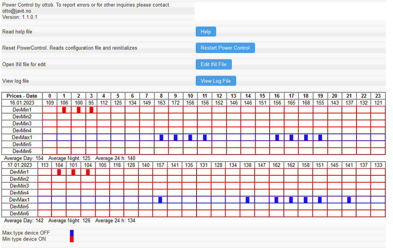This screenshot has height=248, width=393.
Task: Click the 172 price cell at hour 9
Action: (x=176, y=103)
